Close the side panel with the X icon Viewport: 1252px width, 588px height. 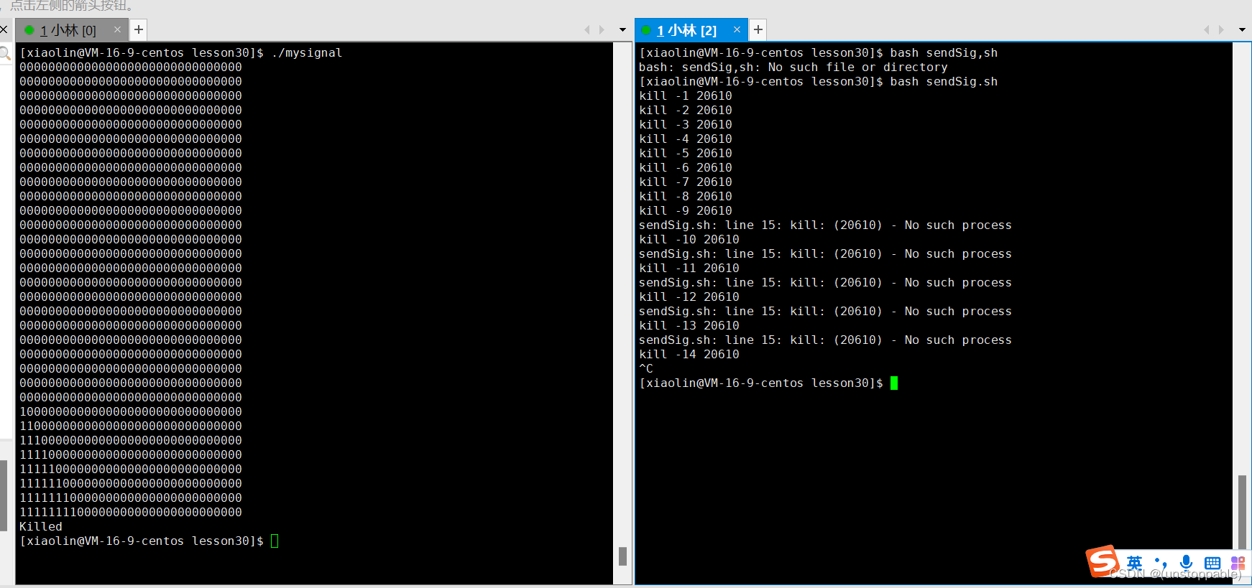4,29
